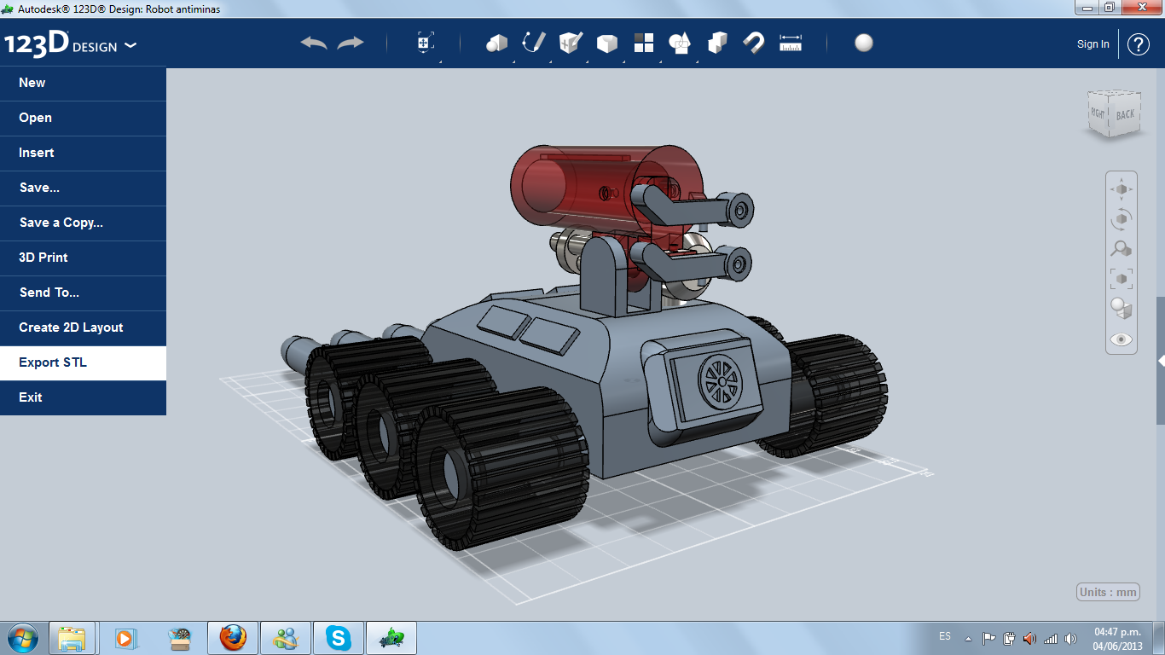Expand the side panel arrow on right edge
The image size is (1165, 655).
pos(1161,361)
